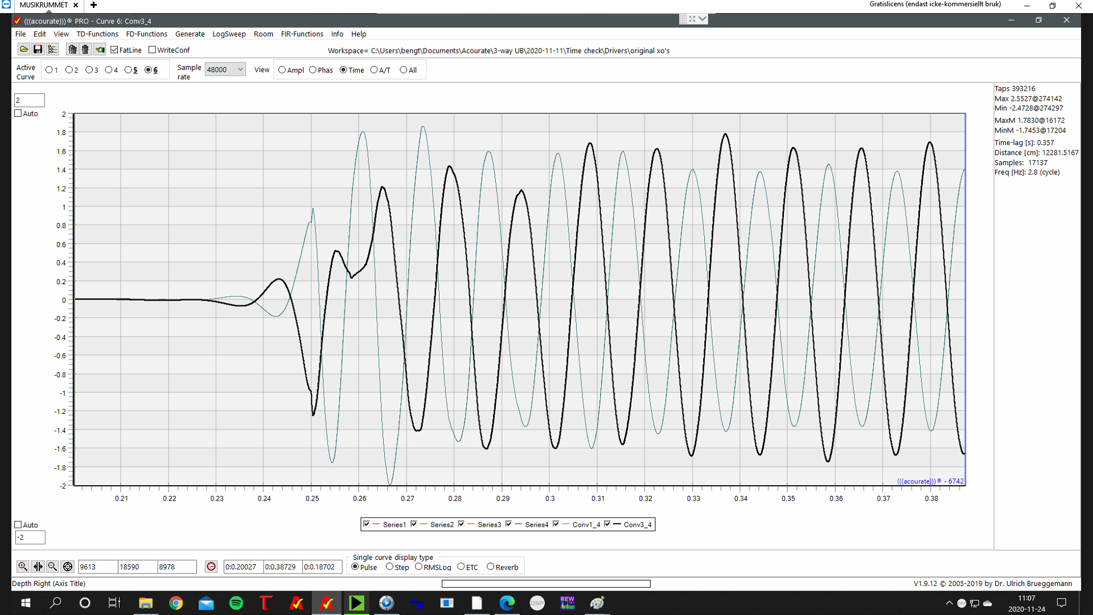
Task: Open the File menu
Action: tap(20, 34)
